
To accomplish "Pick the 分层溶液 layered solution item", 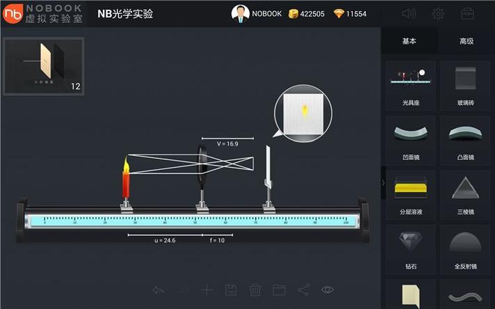I will pos(410,195).
